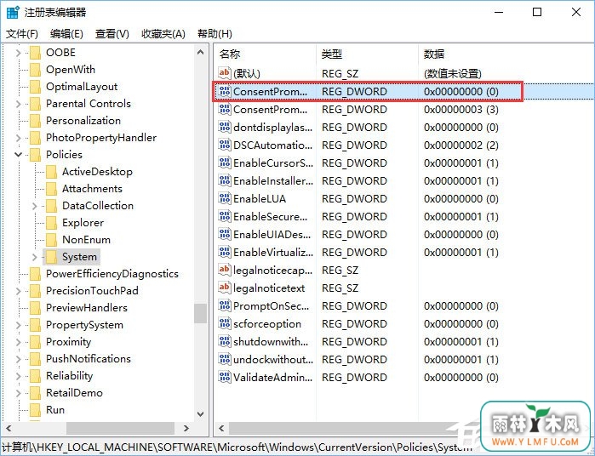Open the 收藏夹(A) menu
The image size is (595, 456).
[163, 34]
